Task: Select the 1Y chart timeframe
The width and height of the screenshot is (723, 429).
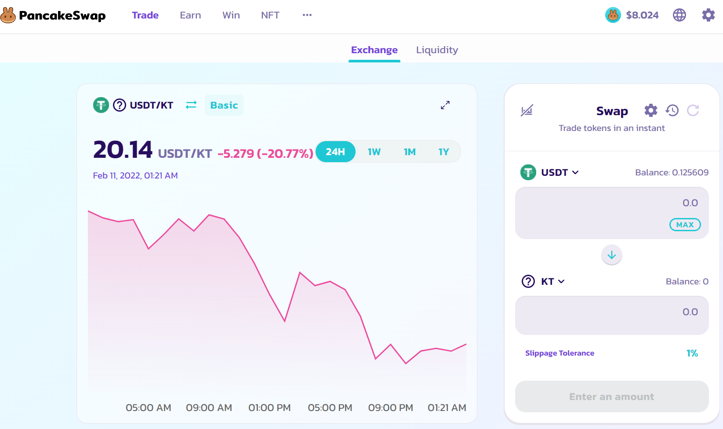Action: click(x=443, y=152)
